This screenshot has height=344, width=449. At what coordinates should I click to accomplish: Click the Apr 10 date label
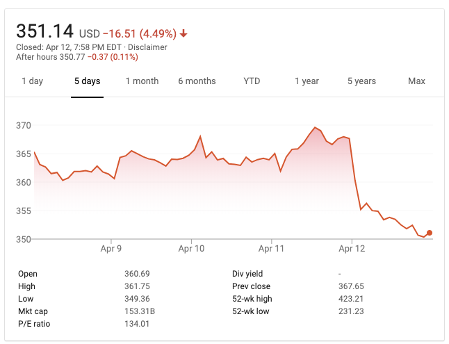191,248
